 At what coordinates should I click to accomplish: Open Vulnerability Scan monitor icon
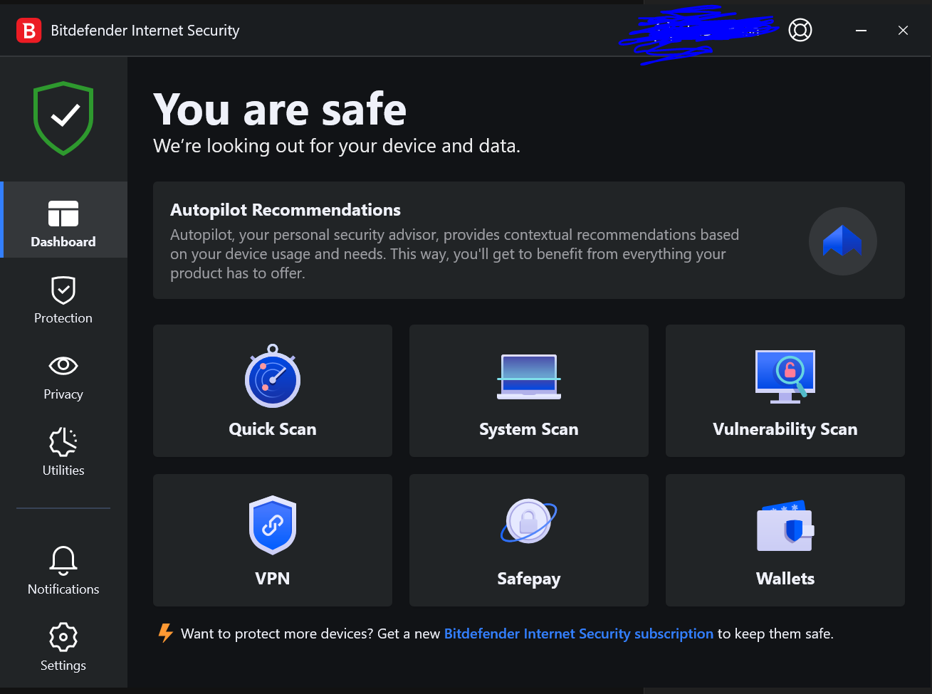[785, 376]
